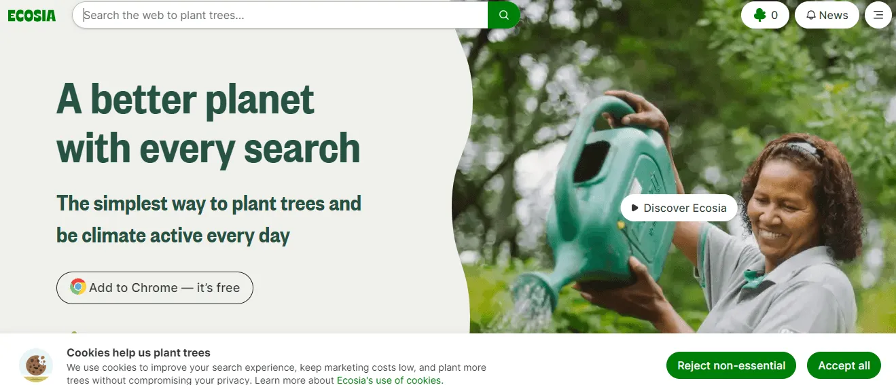Viewport: 896px width, 385px height.
Task: Click Add to Chrome — it's free
Action: click(x=155, y=287)
